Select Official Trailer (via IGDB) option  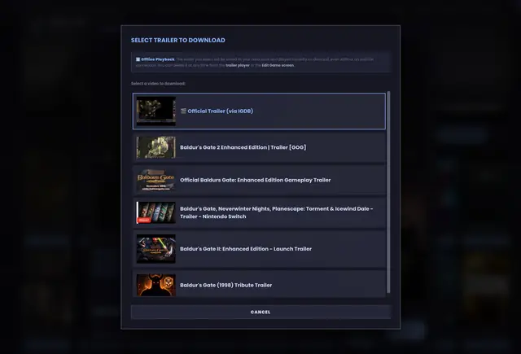tap(259, 111)
